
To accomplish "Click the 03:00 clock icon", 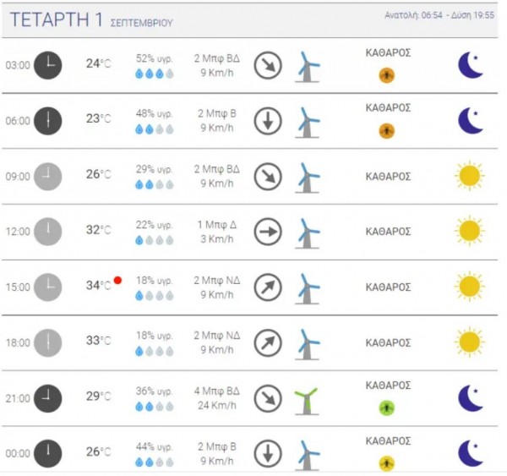I will pos(48,64).
